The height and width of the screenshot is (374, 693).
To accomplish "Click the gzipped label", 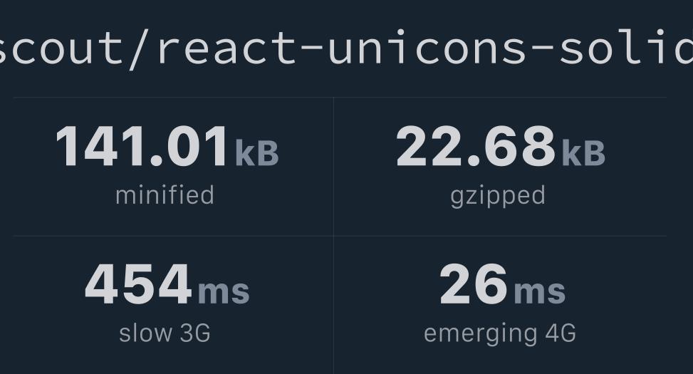I will pyautogui.click(x=498, y=197).
